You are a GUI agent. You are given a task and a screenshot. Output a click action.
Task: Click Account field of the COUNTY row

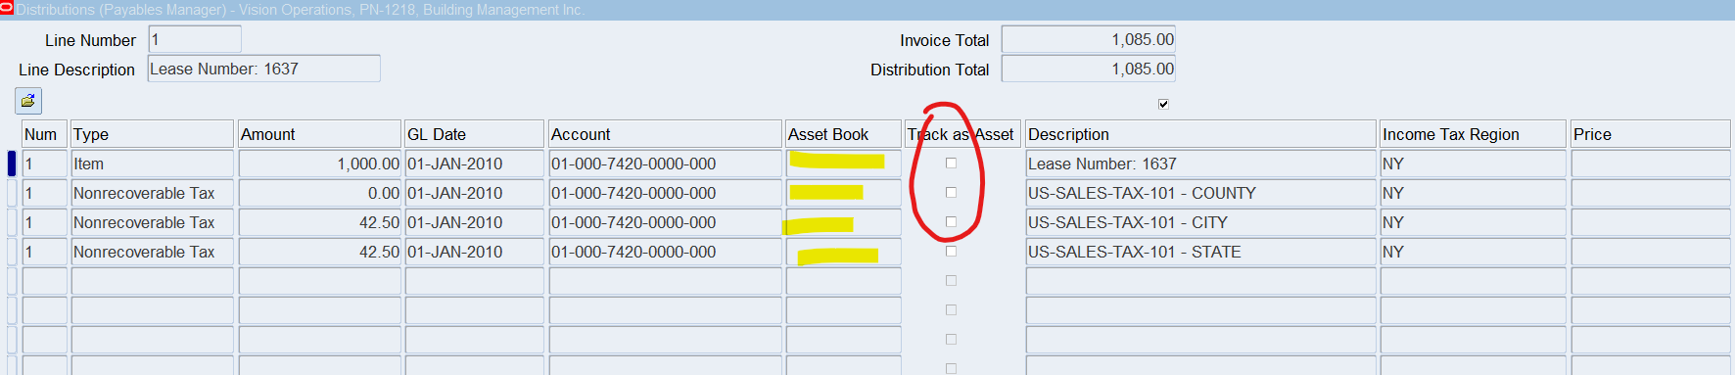click(666, 193)
